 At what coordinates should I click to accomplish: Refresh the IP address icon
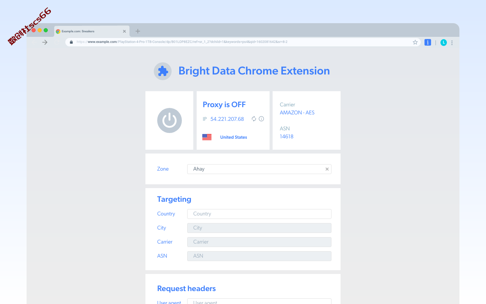click(254, 119)
